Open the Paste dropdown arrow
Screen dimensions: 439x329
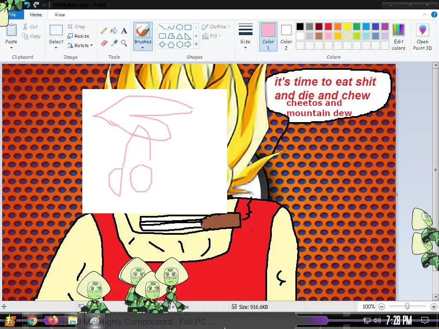pyautogui.click(x=12, y=48)
